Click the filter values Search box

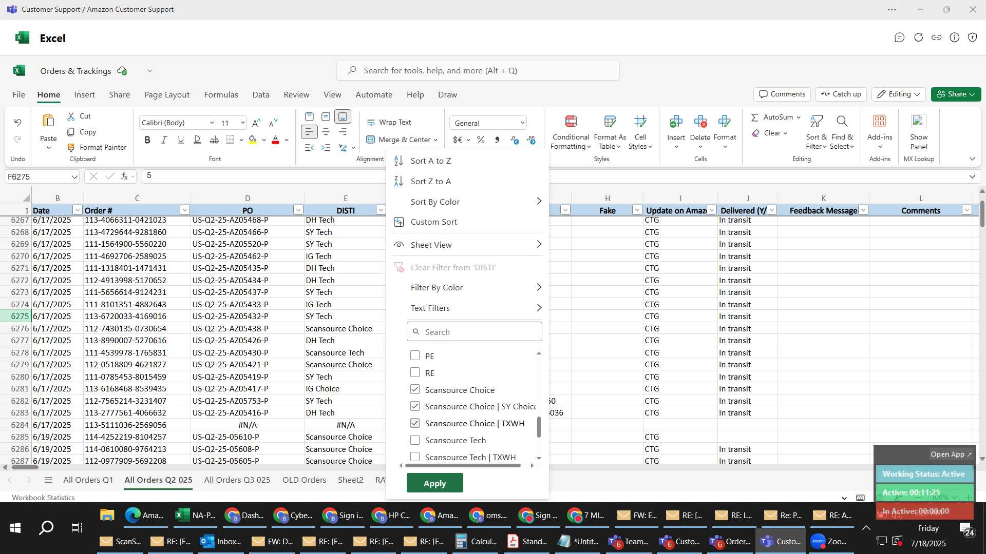474,332
